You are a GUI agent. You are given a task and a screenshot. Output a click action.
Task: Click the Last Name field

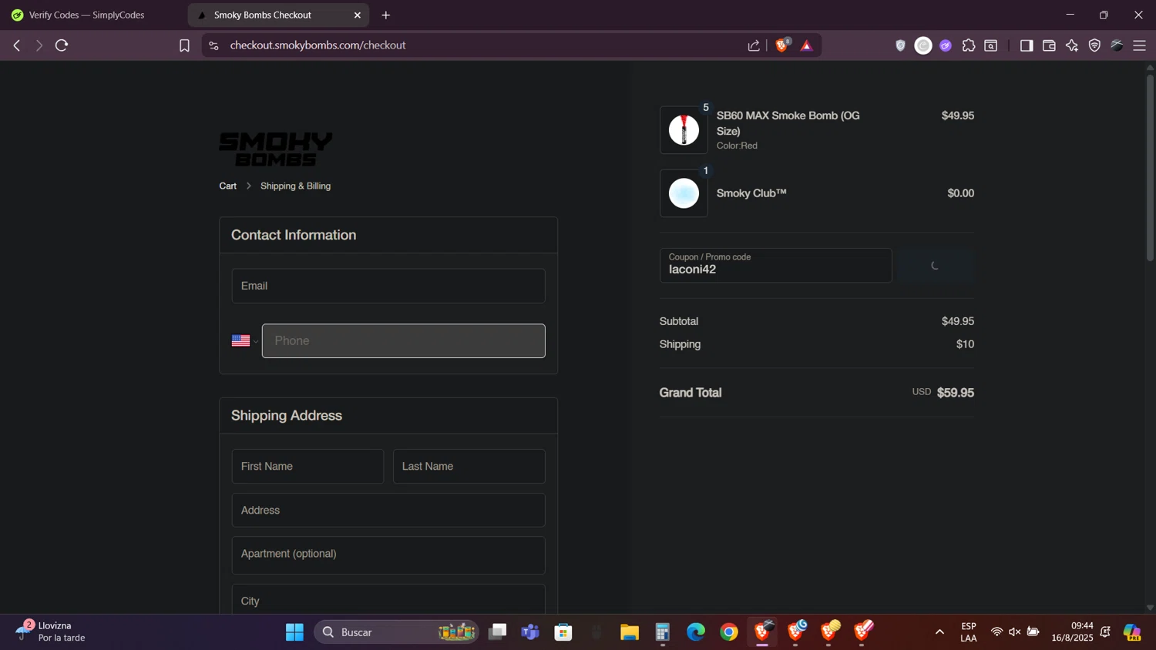pos(469,466)
